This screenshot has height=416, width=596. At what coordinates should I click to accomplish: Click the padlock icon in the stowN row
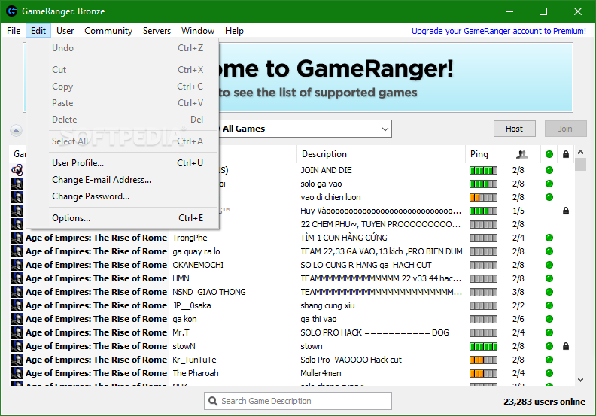pyautogui.click(x=566, y=346)
